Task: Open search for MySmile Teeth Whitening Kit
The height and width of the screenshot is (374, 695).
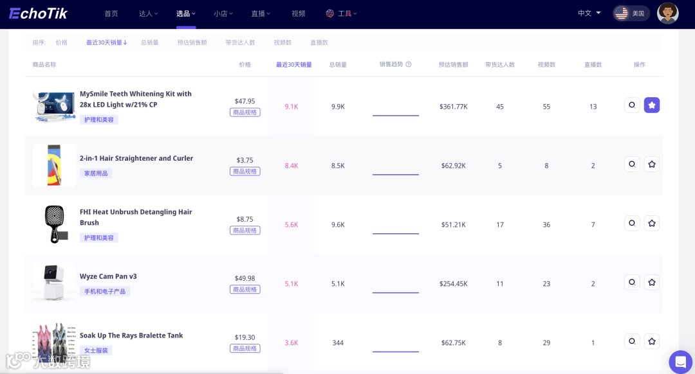Action: point(632,105)
